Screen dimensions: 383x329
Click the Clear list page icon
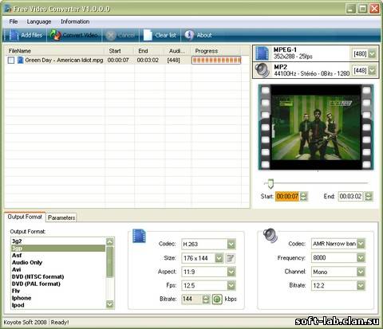click(148, 35)
